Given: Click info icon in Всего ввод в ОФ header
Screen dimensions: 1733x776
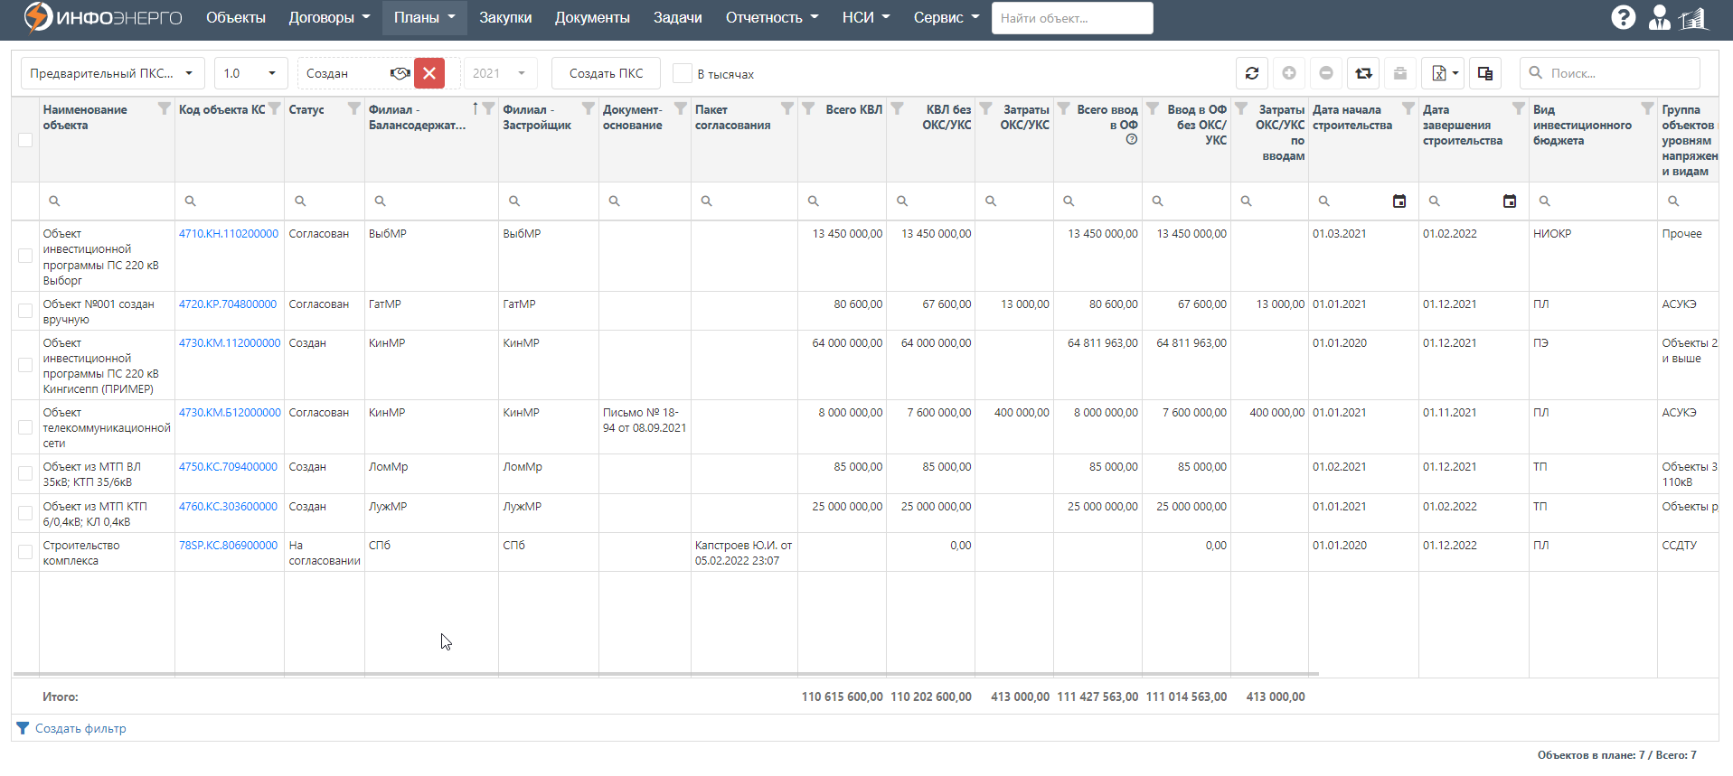Looking at the screenshot, I should tap(1132, 139).
